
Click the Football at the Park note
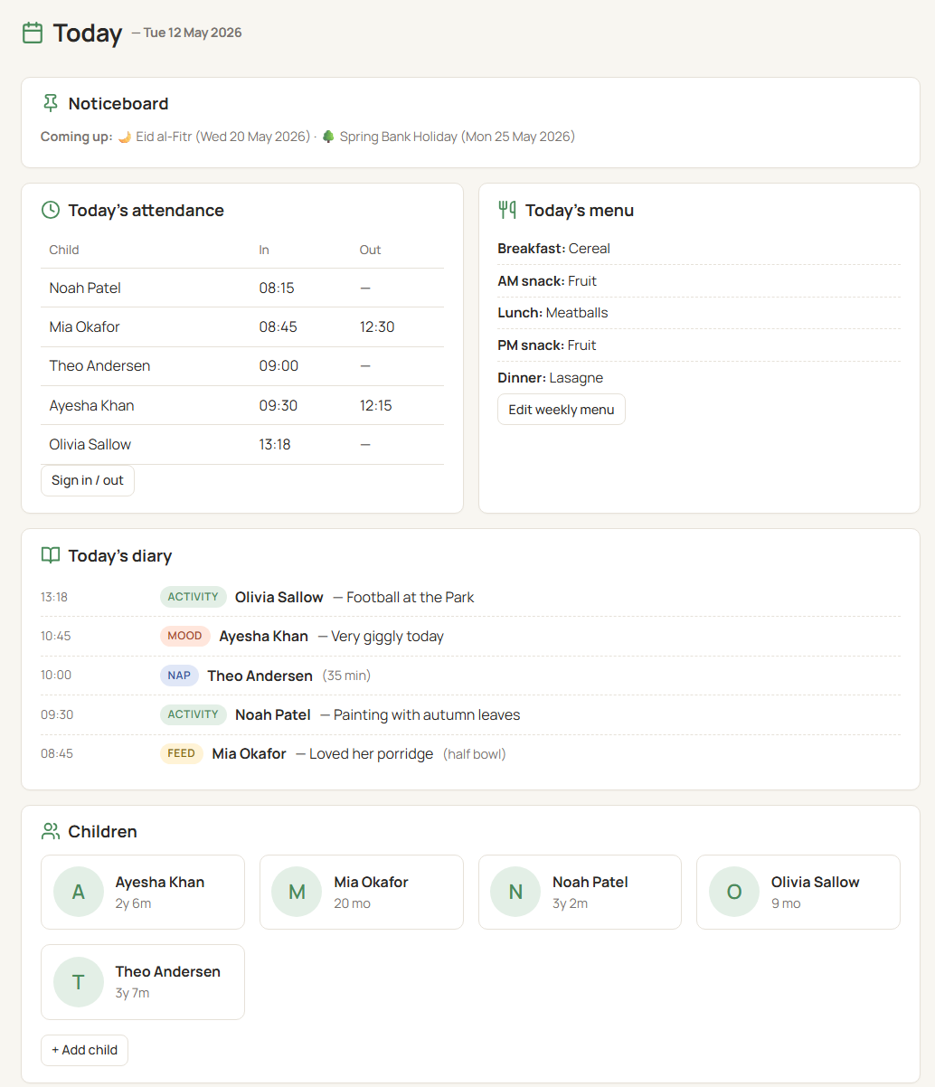pyautogui.click(x=403, y=597)
